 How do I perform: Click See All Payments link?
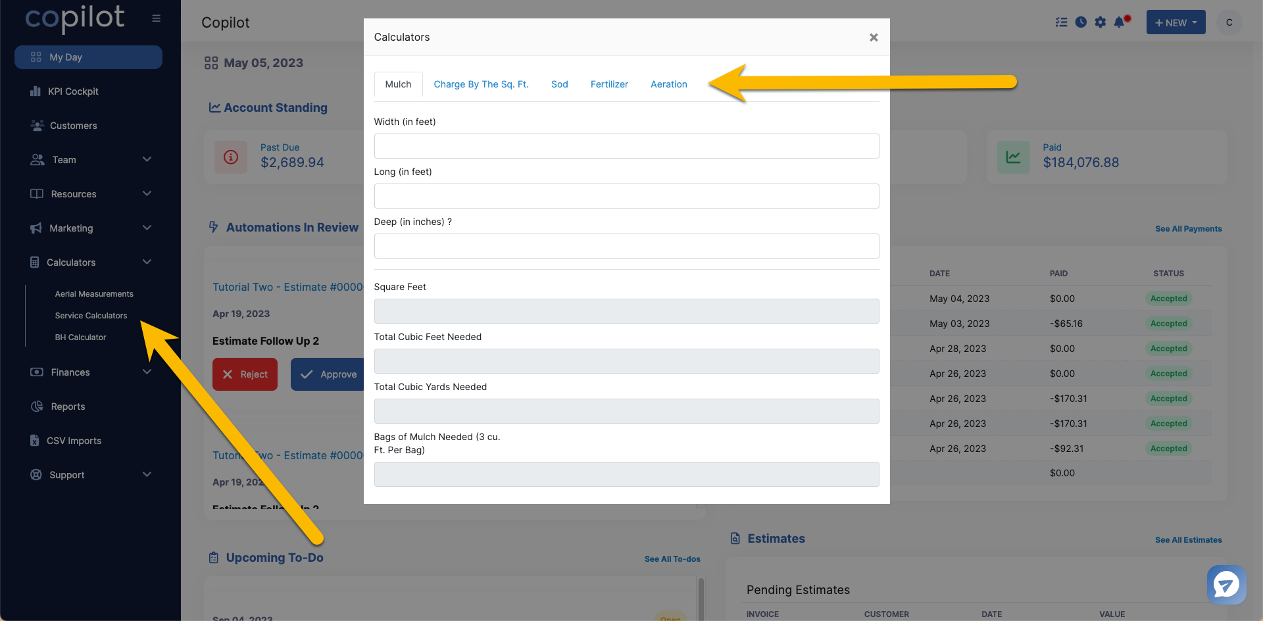coord(1188,229)
